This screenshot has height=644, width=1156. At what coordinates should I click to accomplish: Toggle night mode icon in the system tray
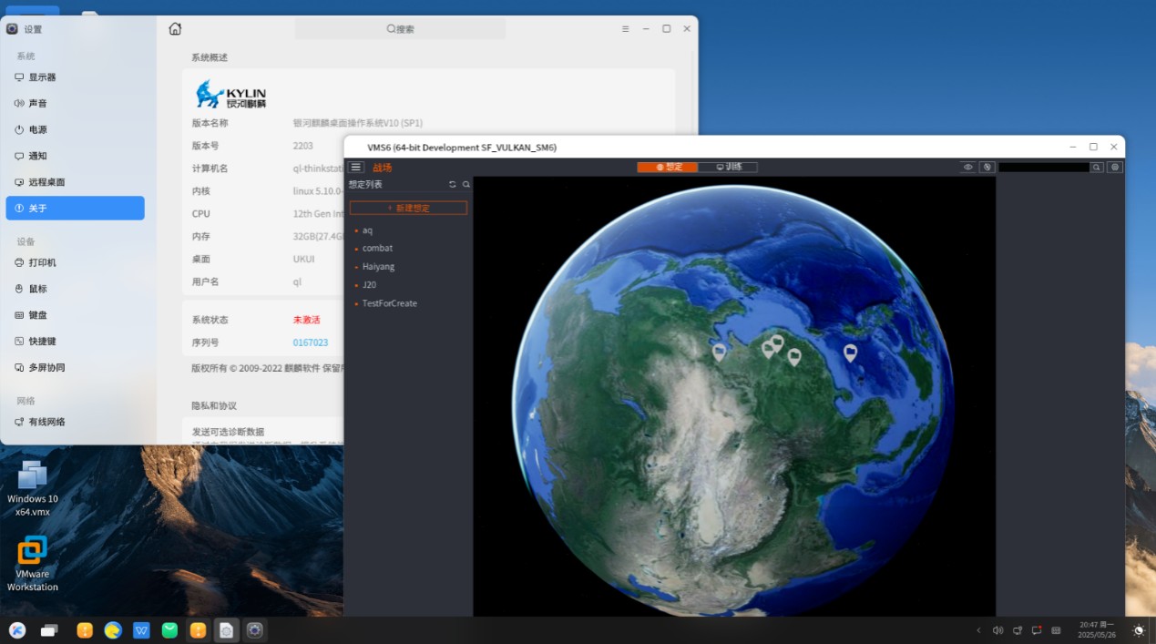tap(1138, 630)
